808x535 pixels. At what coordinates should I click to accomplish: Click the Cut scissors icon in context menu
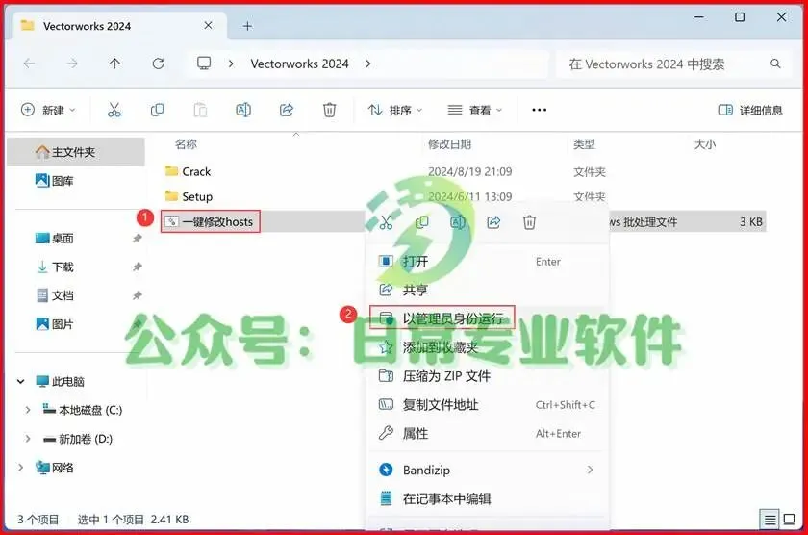[386, 222]
